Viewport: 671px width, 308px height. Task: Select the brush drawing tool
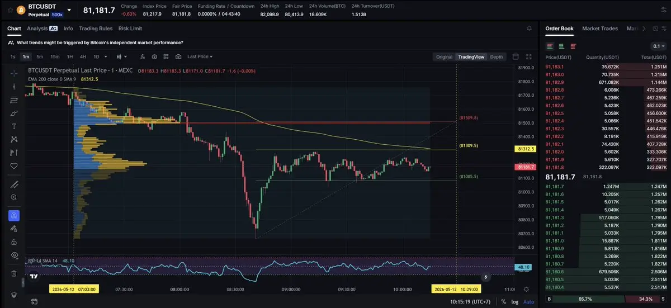coord(14,113)
